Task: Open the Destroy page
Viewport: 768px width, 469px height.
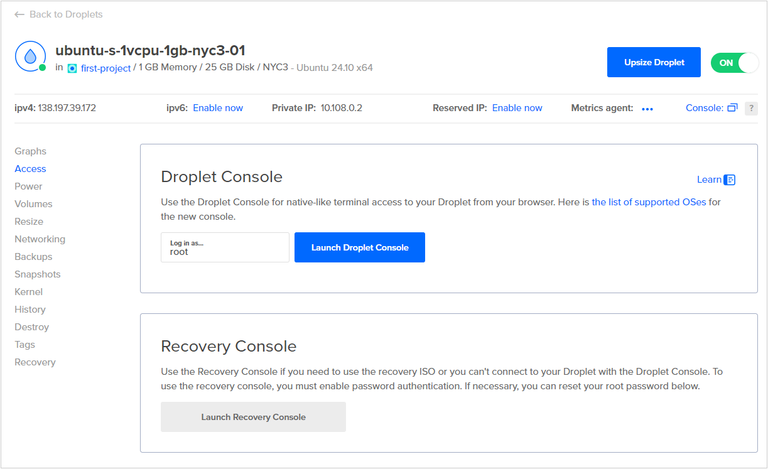Action: (x=31, y=326)
